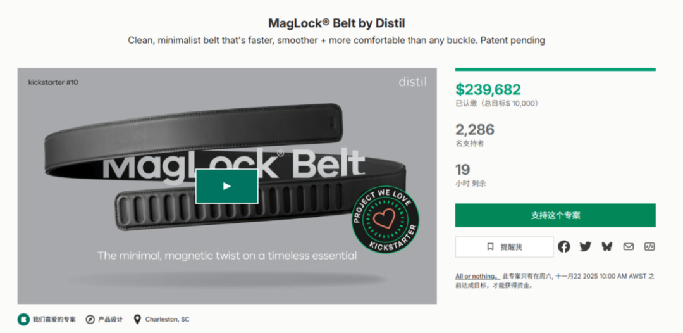
Task: Play the MagLock Belt video
Action: pos(226,186)
